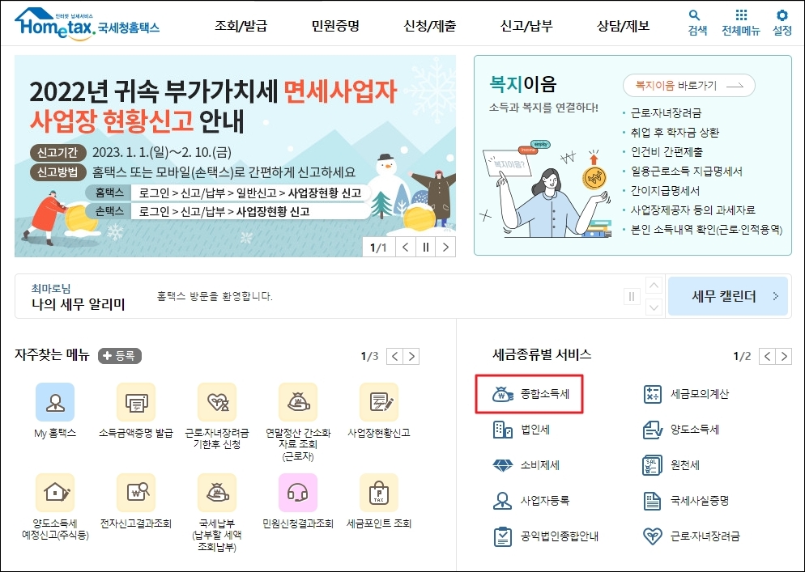
Task: Go to previous 자주찾는 메뉴 page
Action: pos(394,356)
